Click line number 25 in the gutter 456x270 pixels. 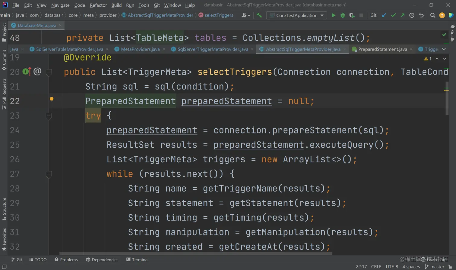[15, 145]
